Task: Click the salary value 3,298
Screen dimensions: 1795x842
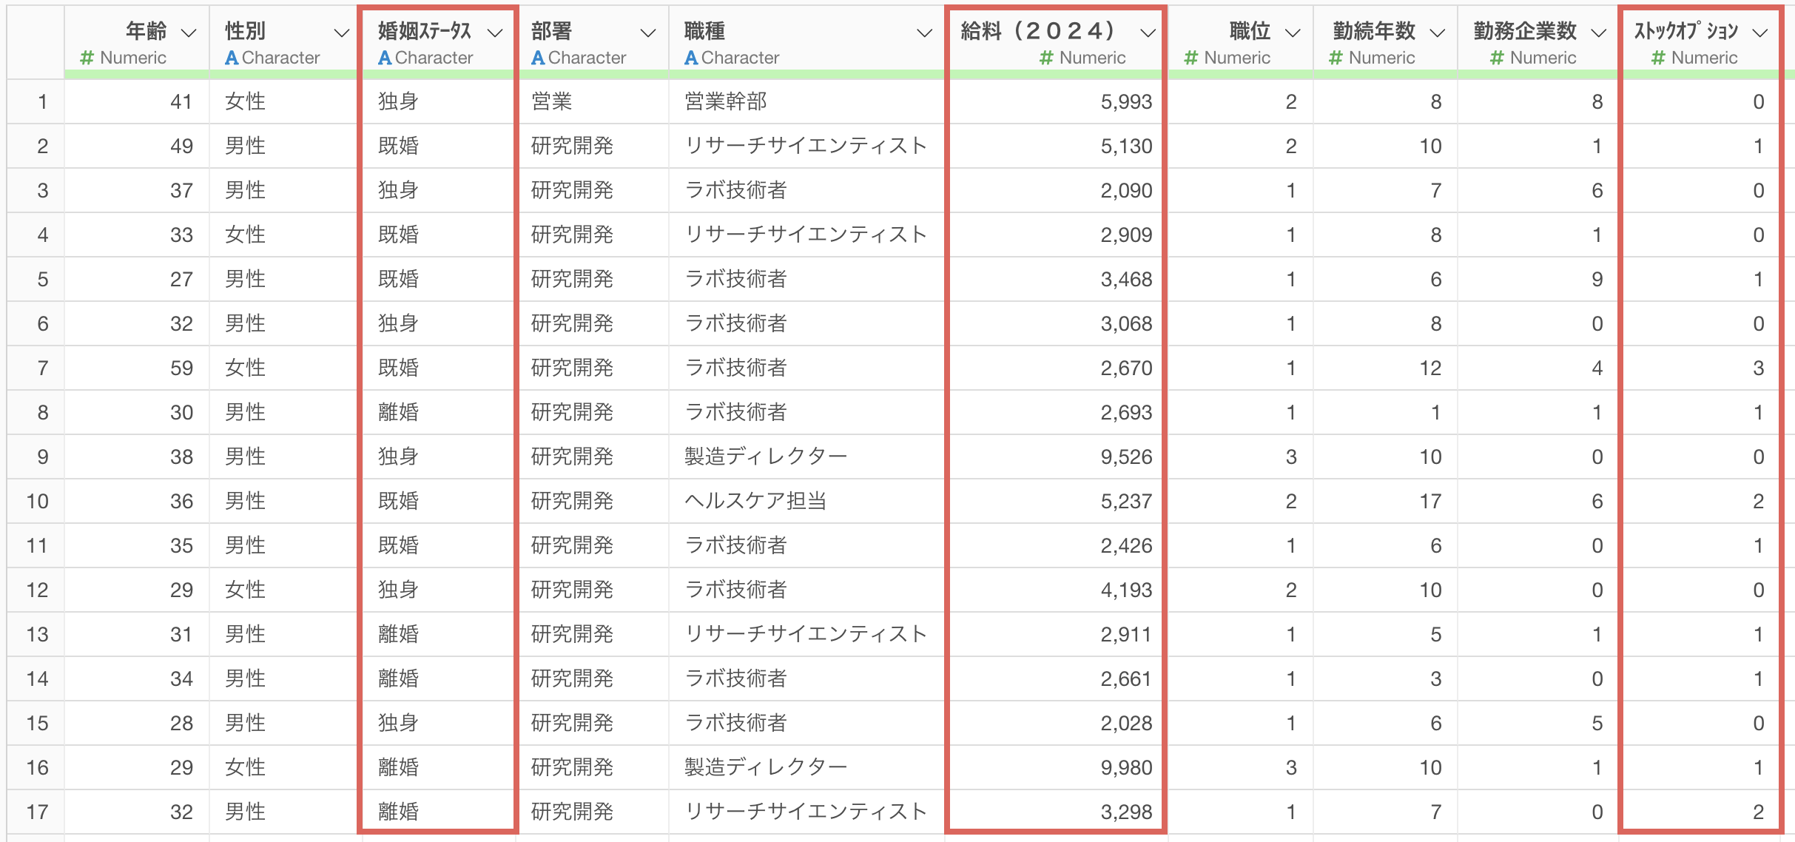Action: click(1125, 812)
